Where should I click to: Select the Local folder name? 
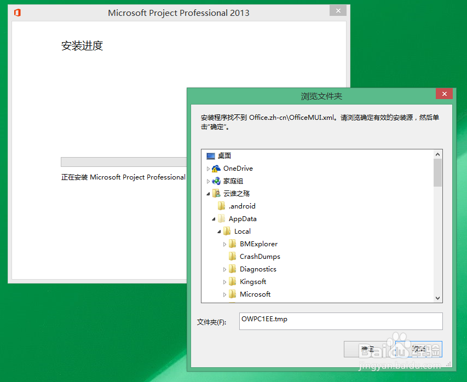pos(243,231)
